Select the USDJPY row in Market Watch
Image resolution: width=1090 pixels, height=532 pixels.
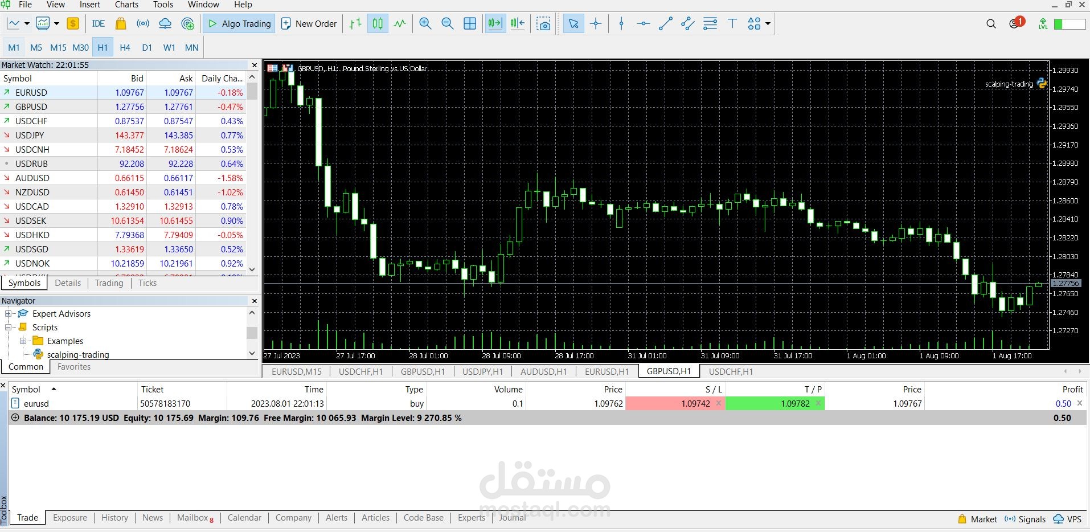click(123, 136)
